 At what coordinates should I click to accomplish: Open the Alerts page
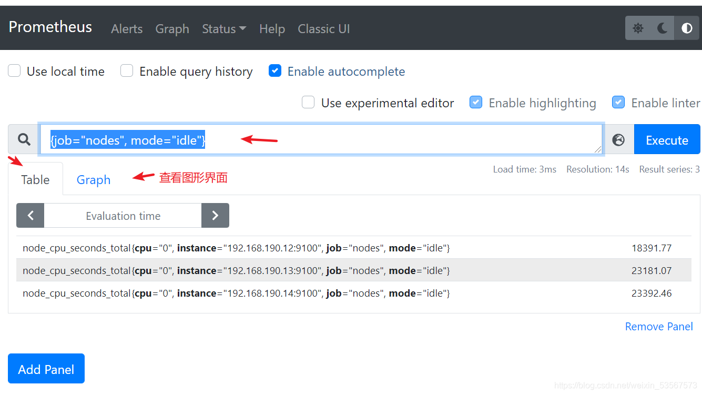tap(127, 29)
